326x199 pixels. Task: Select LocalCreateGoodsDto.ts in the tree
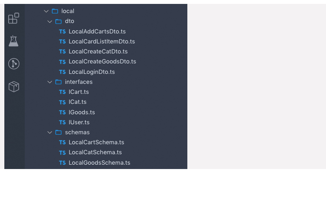102,62
